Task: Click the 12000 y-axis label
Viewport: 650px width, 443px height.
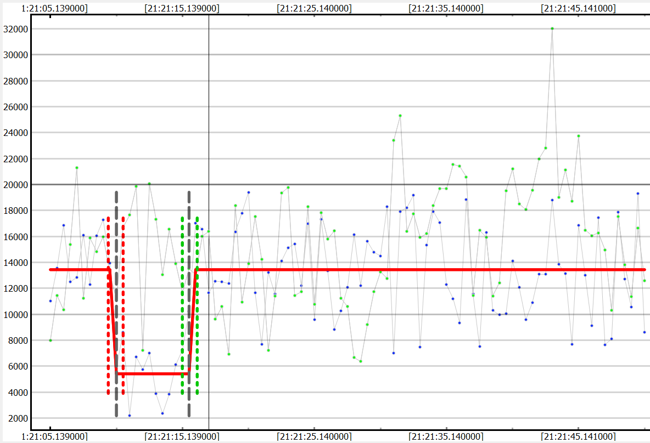Action: (16, 288)
